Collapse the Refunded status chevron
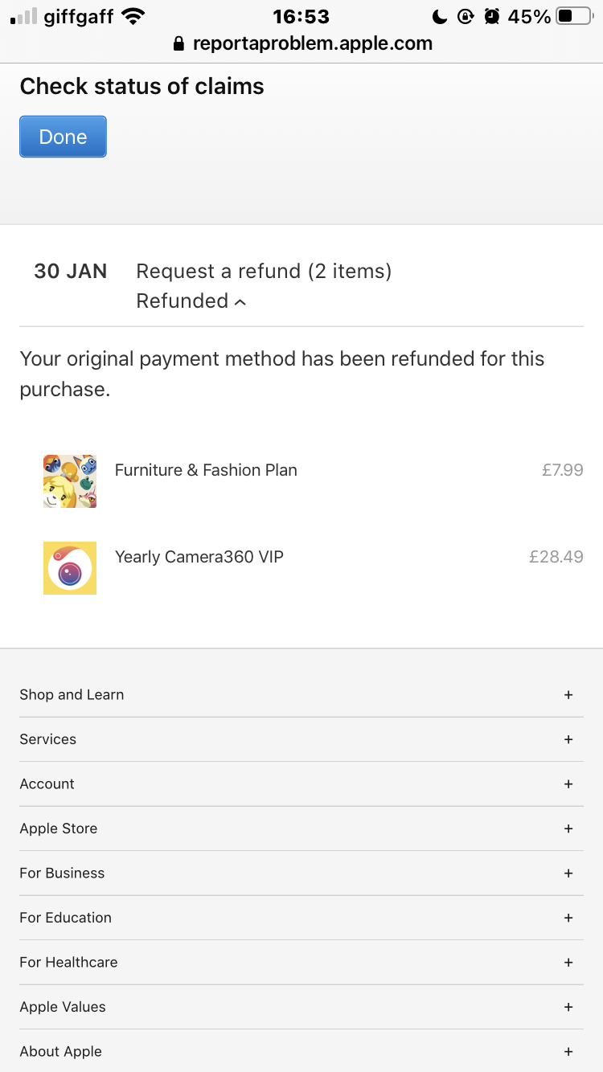 click(240, 302)
